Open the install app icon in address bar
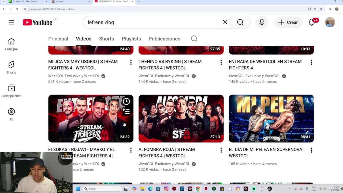 310,9
